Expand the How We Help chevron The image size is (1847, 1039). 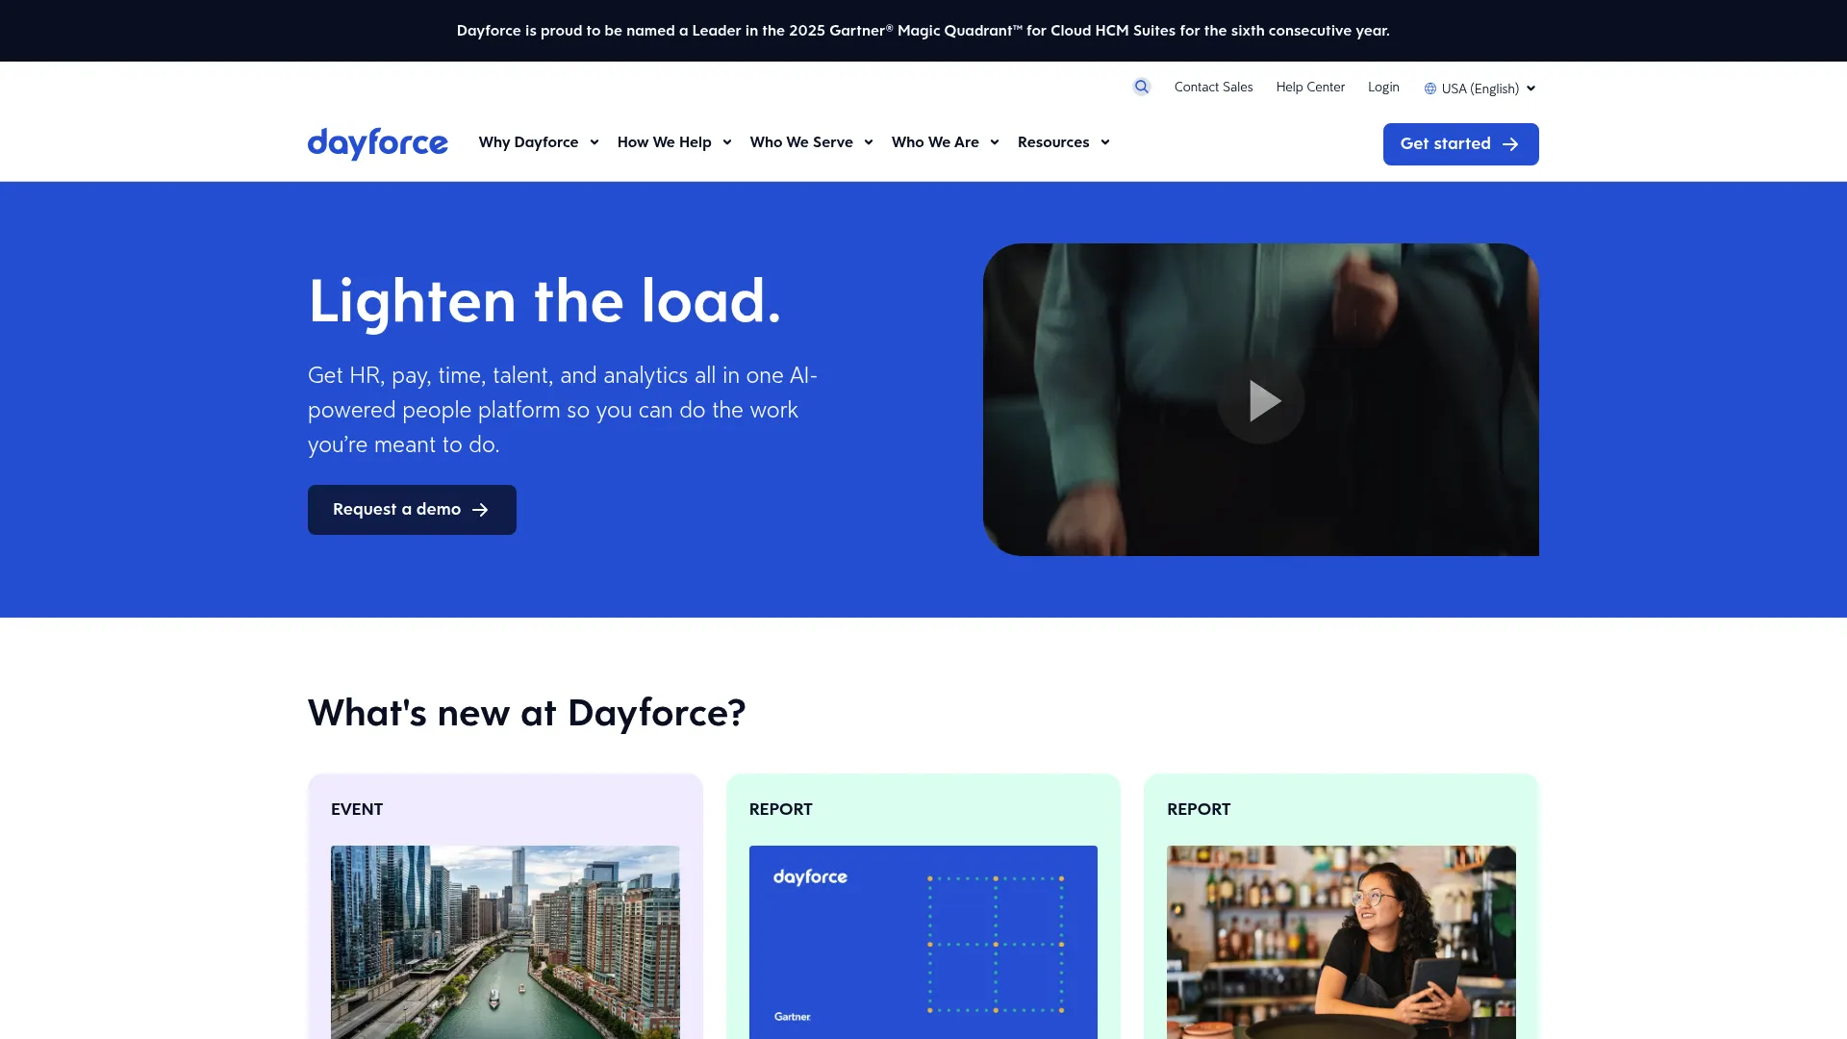(x=727, y=142)
